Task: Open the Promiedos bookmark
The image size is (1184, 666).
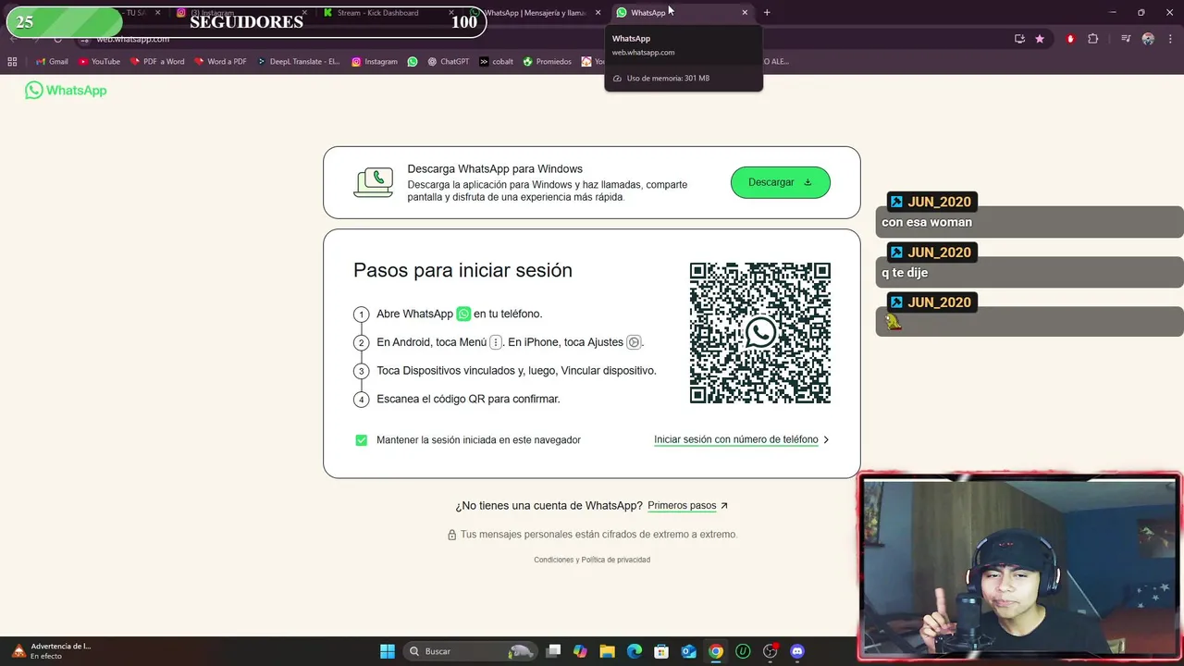Action: click(x=547, y=62)
